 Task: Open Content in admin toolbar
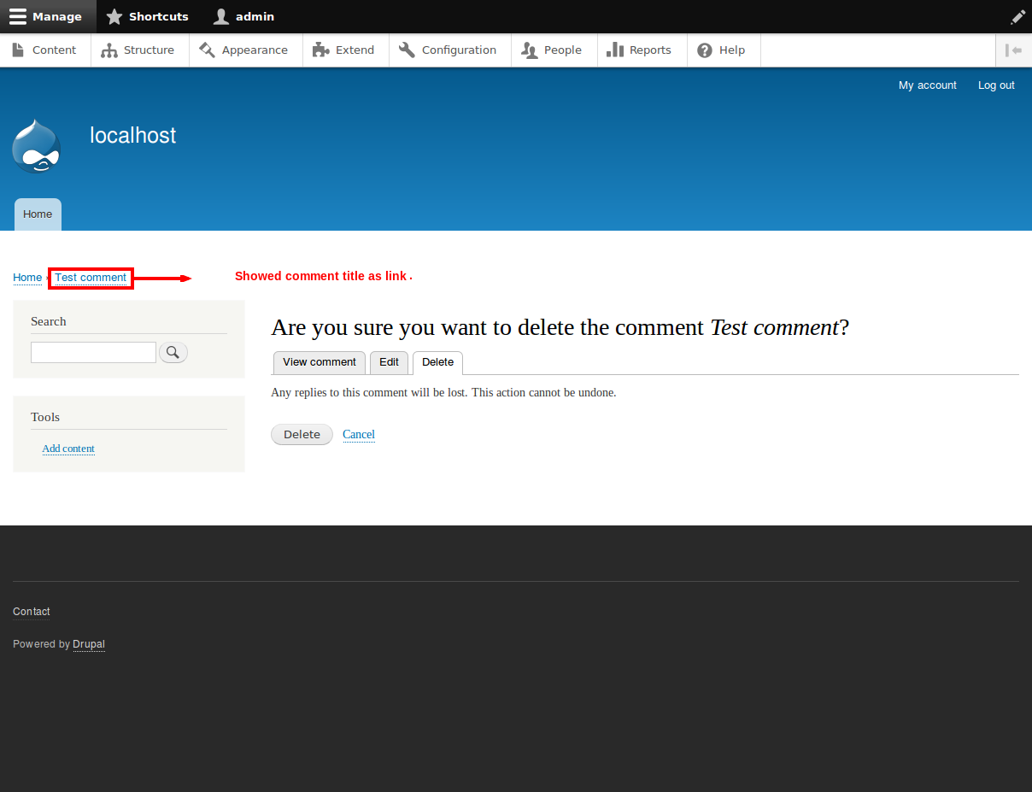pos(44,50)
